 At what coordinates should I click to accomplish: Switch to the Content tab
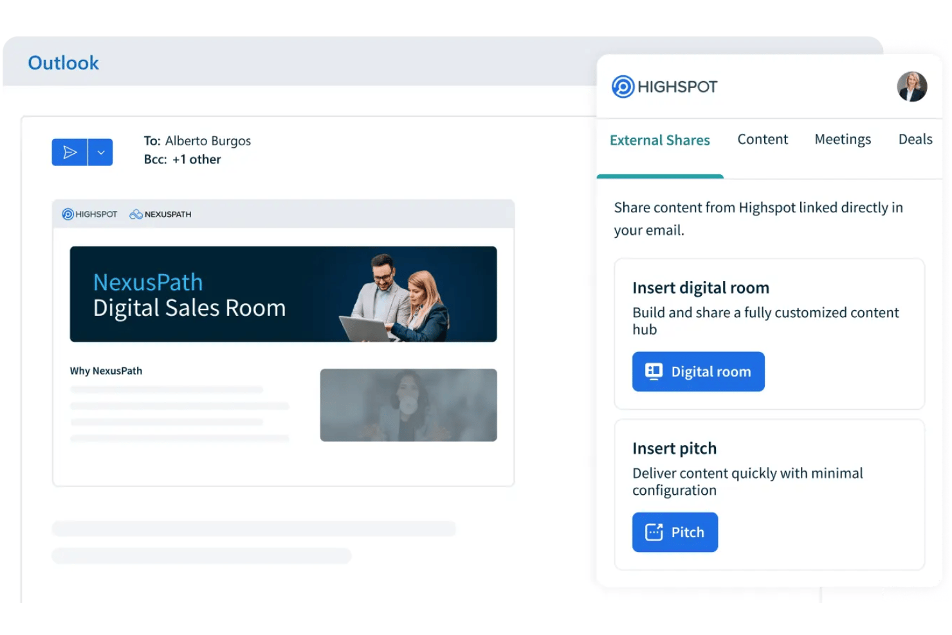point(762,140)
